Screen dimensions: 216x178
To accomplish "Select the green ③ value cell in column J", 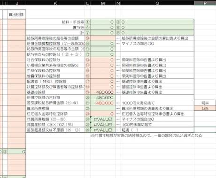I will [17, 151].
